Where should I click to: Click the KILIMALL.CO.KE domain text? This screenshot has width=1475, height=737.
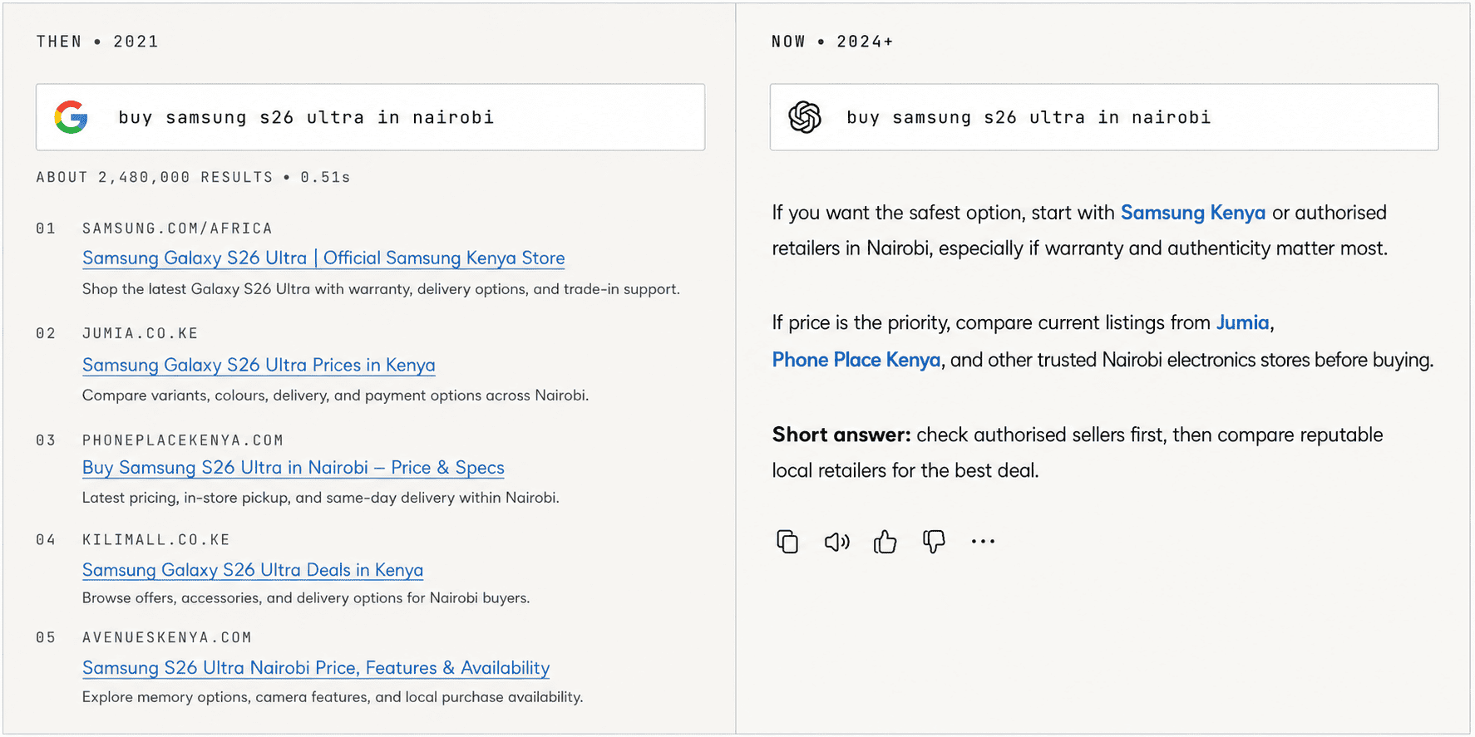click(156, 540)
